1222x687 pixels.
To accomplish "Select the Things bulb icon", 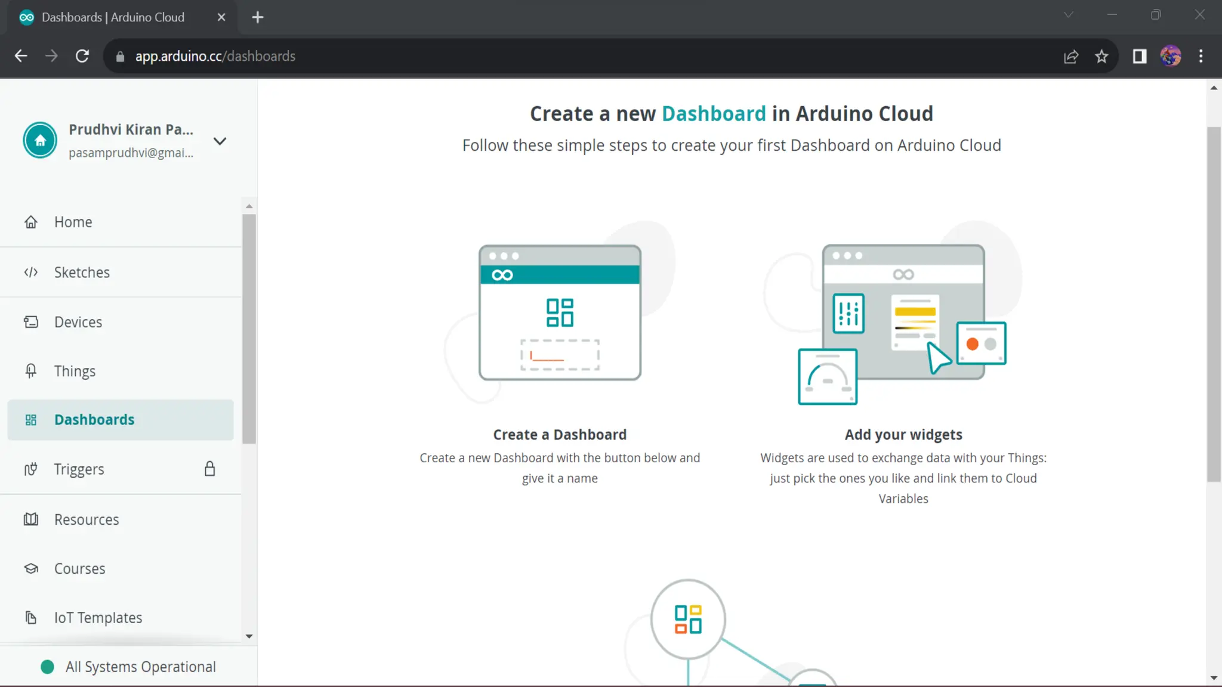I will tap(31, 371).
